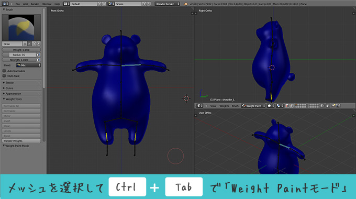
Task: Add a new brush with plus icon
Action: [34, 44]
